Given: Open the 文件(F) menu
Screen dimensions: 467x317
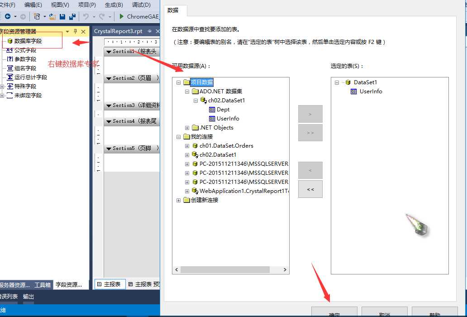Looking at the screenshot, I should point(8,5).
